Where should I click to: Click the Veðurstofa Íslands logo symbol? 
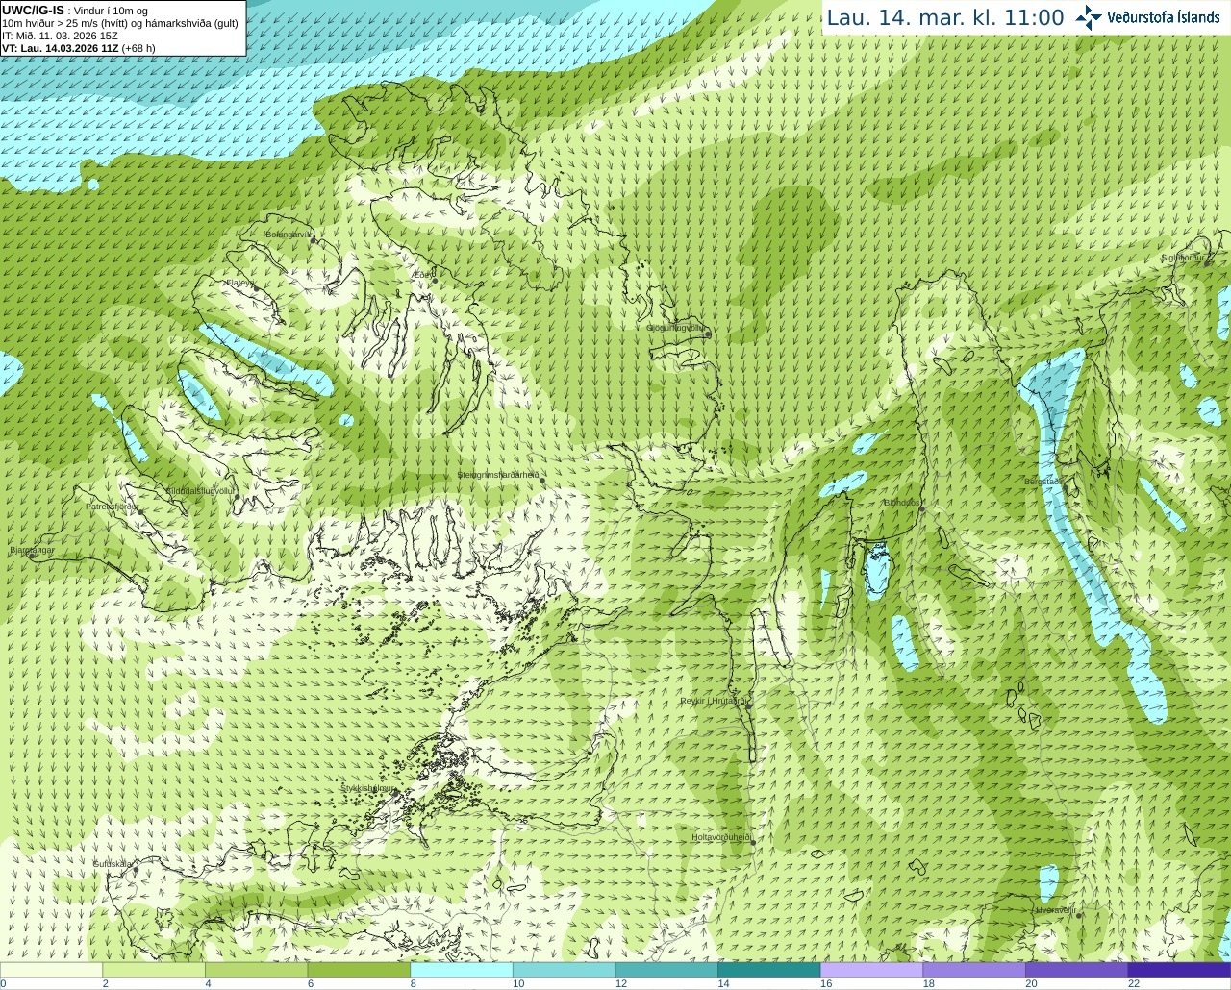coord(1089,17)
